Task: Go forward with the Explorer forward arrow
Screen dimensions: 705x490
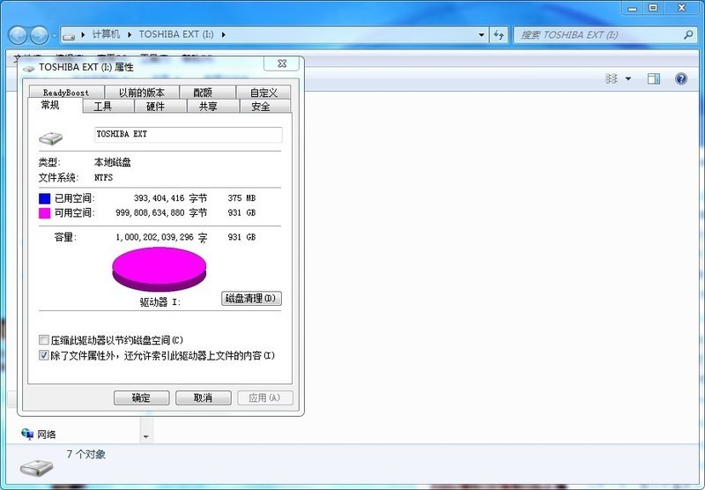Action: [x=39, y=35]
